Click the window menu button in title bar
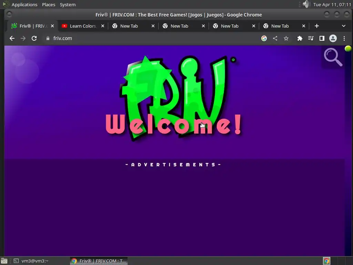Image resolution: width=353 pixels, height=265 pixels. (x=9, y=14)
